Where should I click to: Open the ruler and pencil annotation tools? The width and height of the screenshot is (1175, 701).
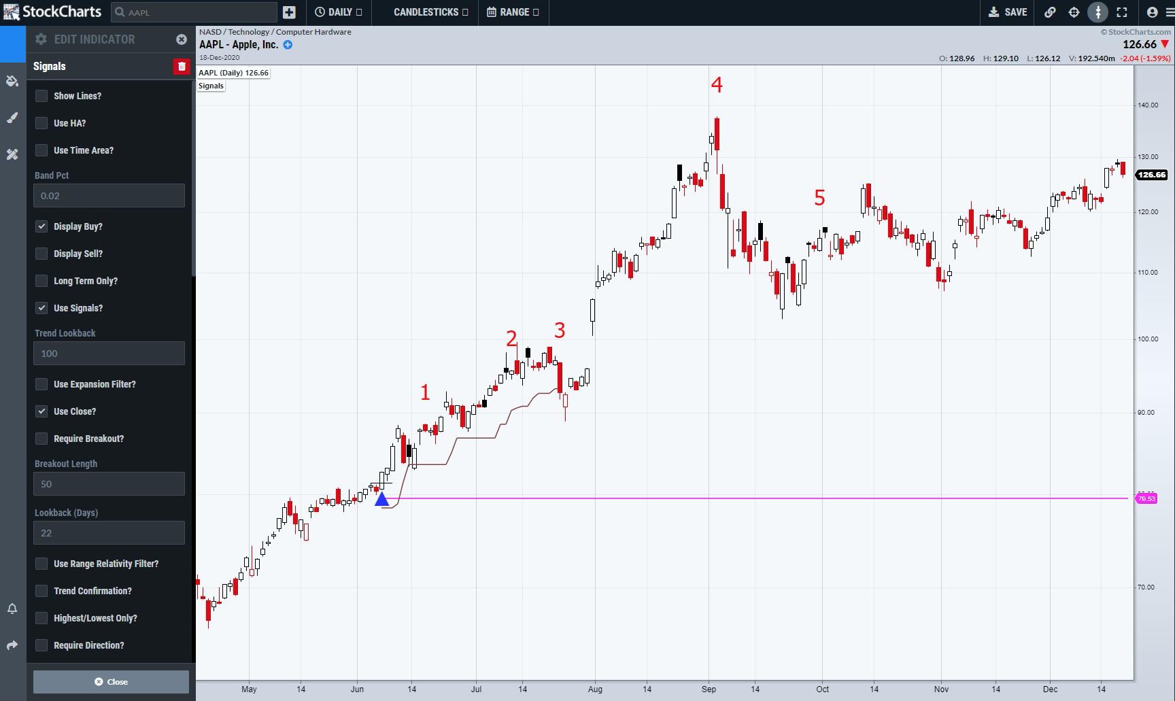click(x=12, y=154)
